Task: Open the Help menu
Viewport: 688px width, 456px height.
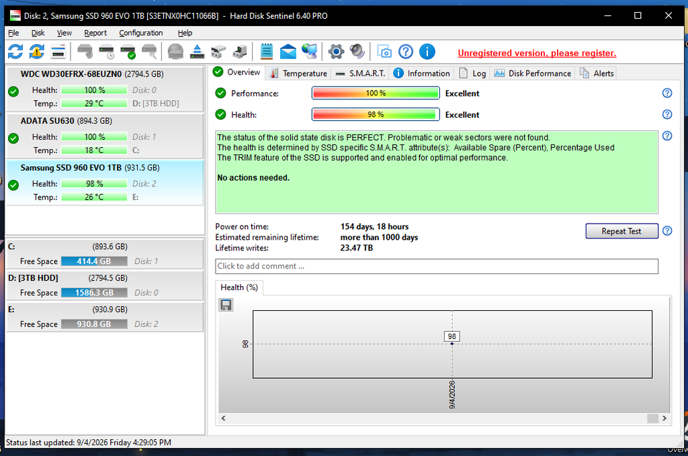Action: [x=185, y=33]
